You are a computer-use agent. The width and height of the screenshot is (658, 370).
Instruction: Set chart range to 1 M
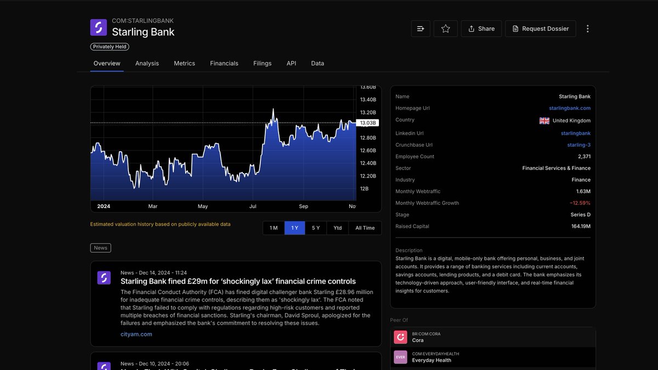(x=274, y=228)
